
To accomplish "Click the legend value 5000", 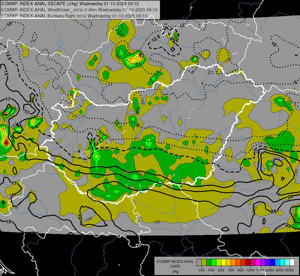I will (290, 270).
